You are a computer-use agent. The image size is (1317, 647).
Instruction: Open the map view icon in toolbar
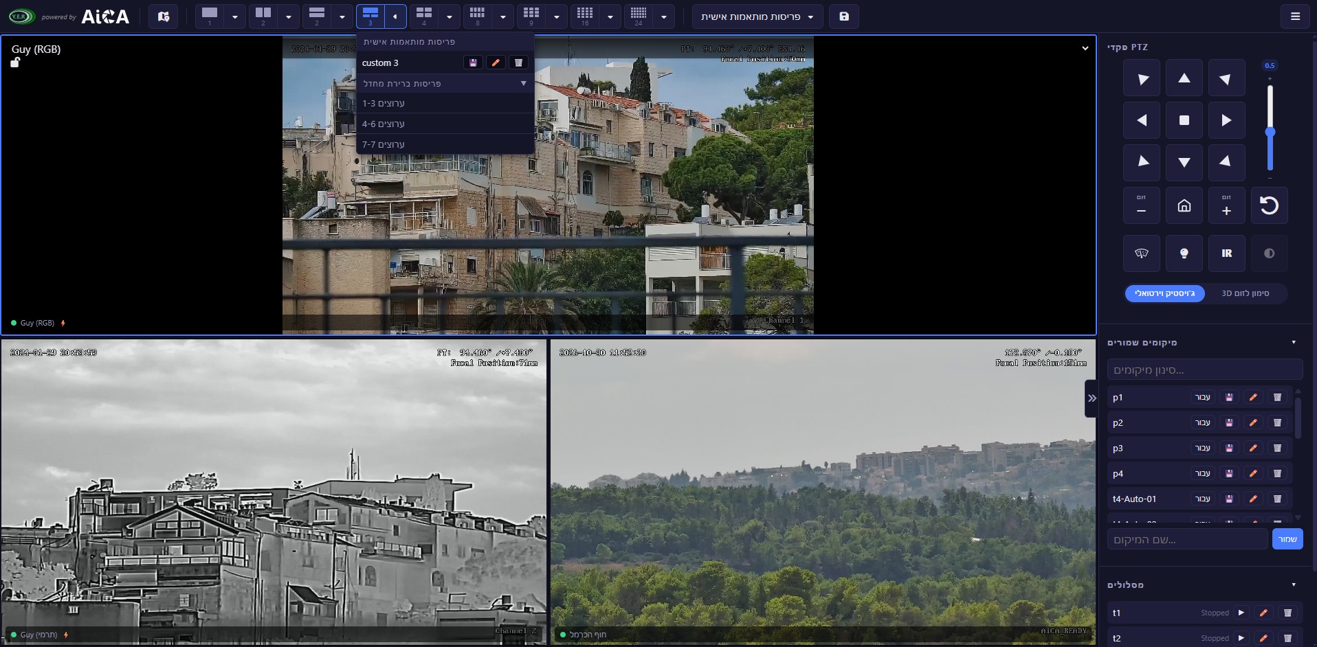(x=163, y=16)
